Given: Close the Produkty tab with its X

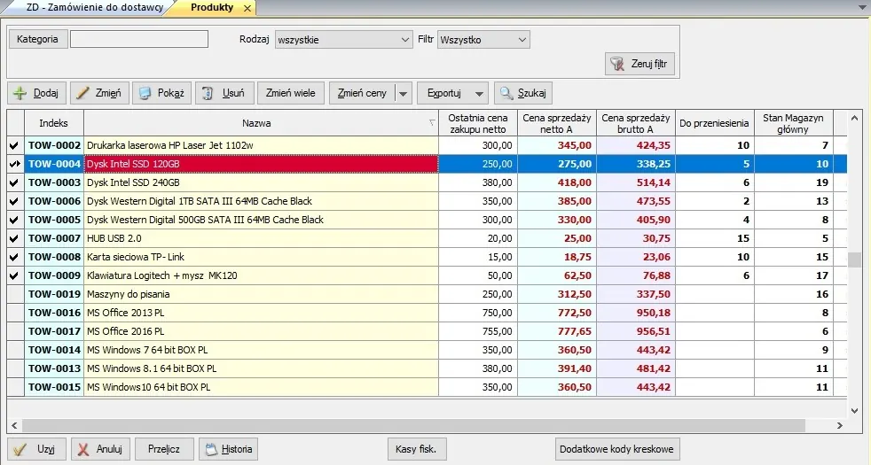Looking at the screenshot, I should click(x=247, y=8).
